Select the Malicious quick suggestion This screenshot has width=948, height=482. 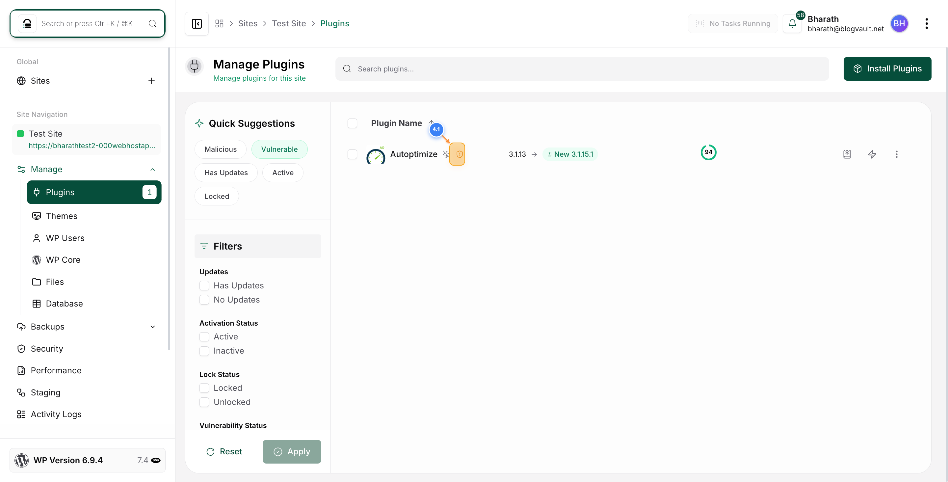tap(221, 149)
